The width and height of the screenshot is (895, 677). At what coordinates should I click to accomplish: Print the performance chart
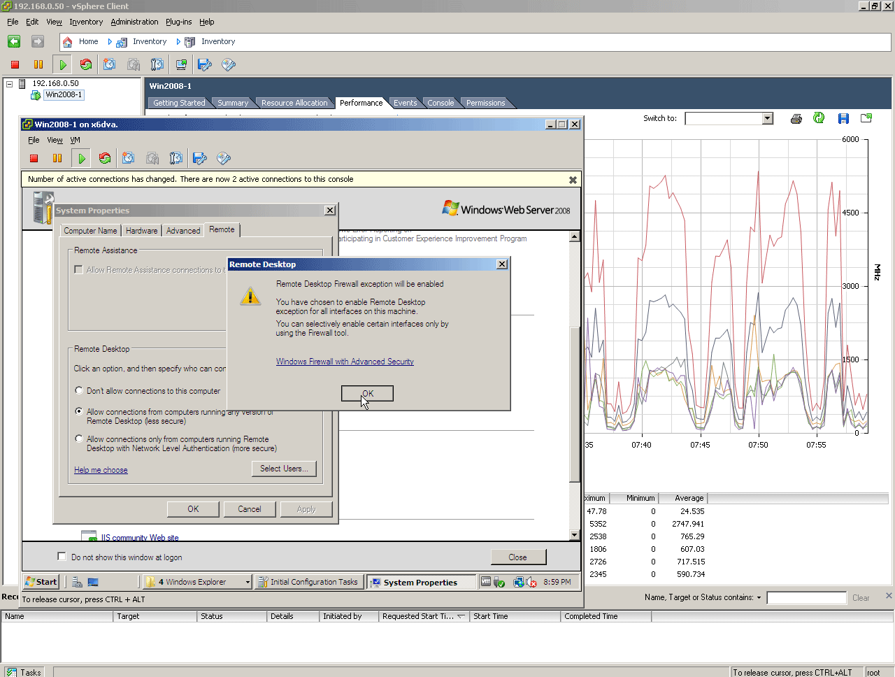pyautogui.click(x=796, y=119)
